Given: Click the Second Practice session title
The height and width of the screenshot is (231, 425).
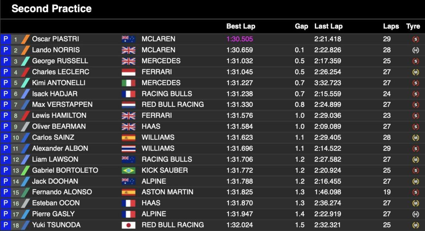Looking at the screenshot, I should [51, 9].
